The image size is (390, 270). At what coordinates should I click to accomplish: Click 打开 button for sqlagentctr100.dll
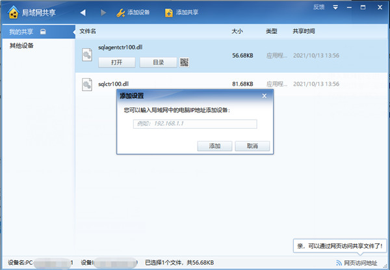pyautogui.click(x=117, y=62)
